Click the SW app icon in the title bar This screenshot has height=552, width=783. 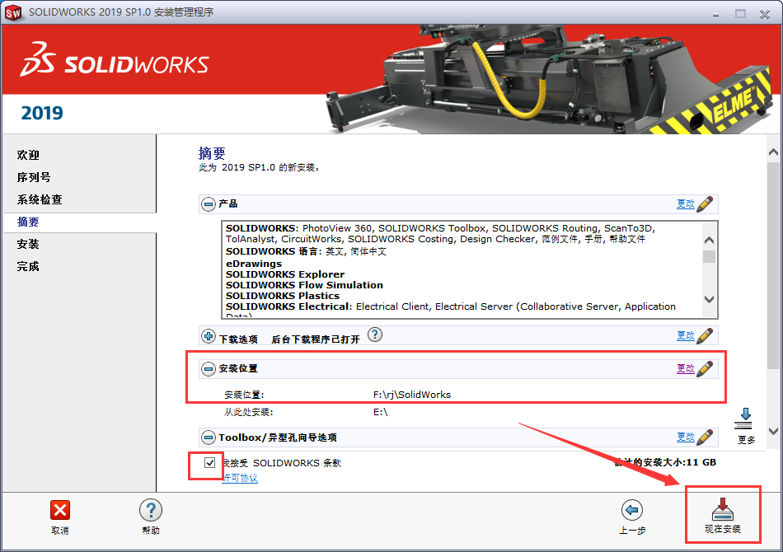[x=13, y=12]
